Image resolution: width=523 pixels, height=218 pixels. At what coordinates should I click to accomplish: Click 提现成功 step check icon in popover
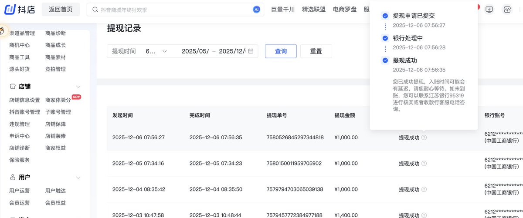385,60
